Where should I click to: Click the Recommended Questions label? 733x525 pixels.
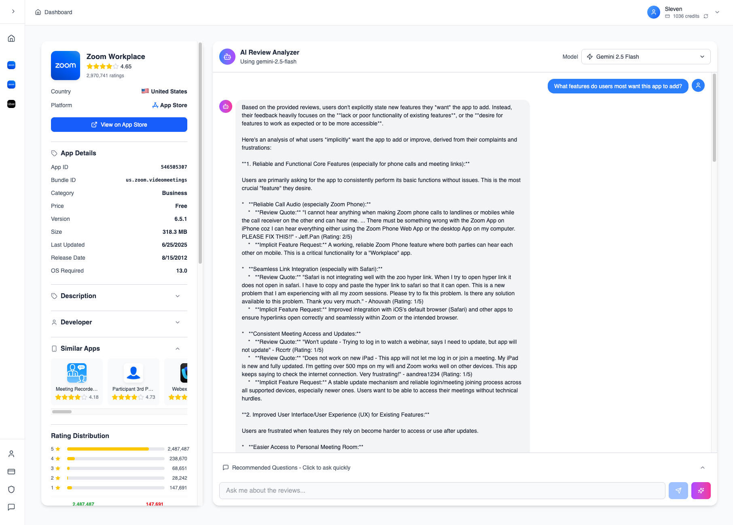pyautogui.click(x=291, y=468)
